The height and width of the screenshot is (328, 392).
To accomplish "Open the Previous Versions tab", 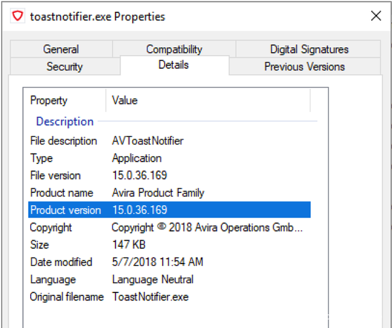I will 304,66.
